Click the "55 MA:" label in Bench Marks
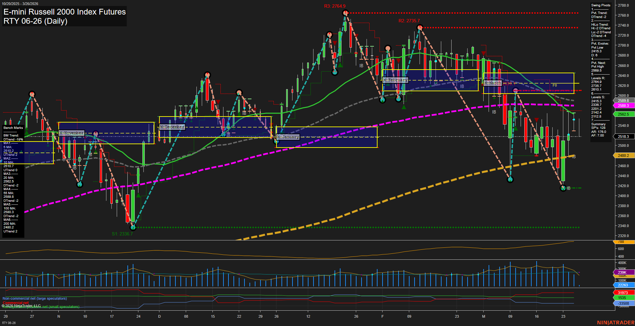Screen dimensions: 635x326 [9, 193]
